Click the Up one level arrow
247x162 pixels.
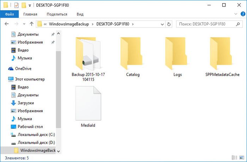[31, 24]
